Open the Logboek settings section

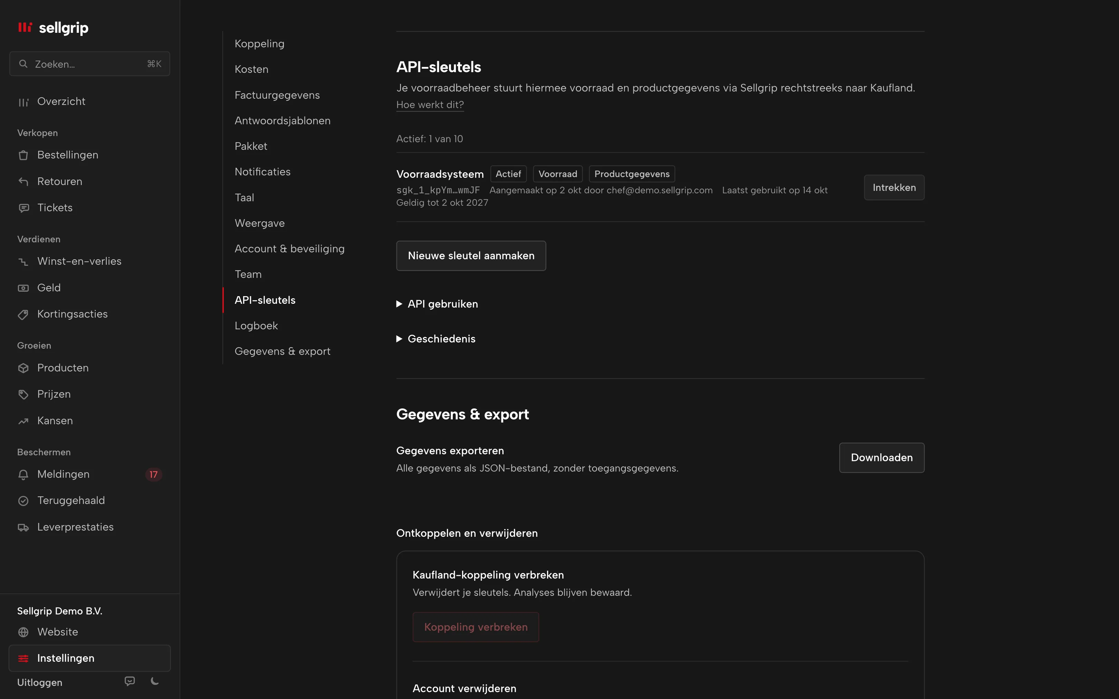pyautogui.click(x=256, y=326)
